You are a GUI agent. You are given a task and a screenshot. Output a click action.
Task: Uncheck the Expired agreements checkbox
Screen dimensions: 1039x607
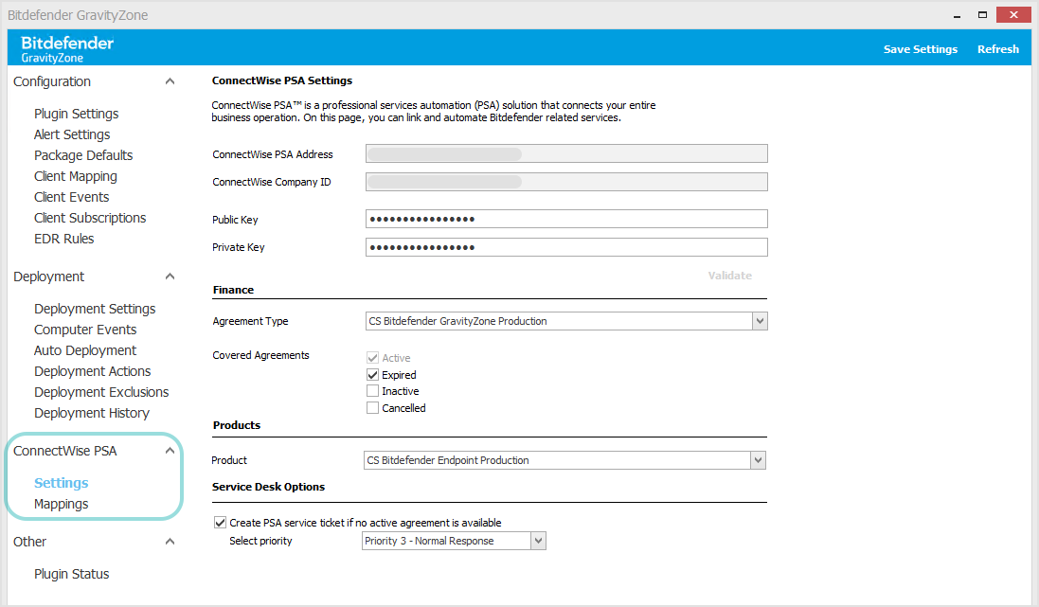coord(373,374)
